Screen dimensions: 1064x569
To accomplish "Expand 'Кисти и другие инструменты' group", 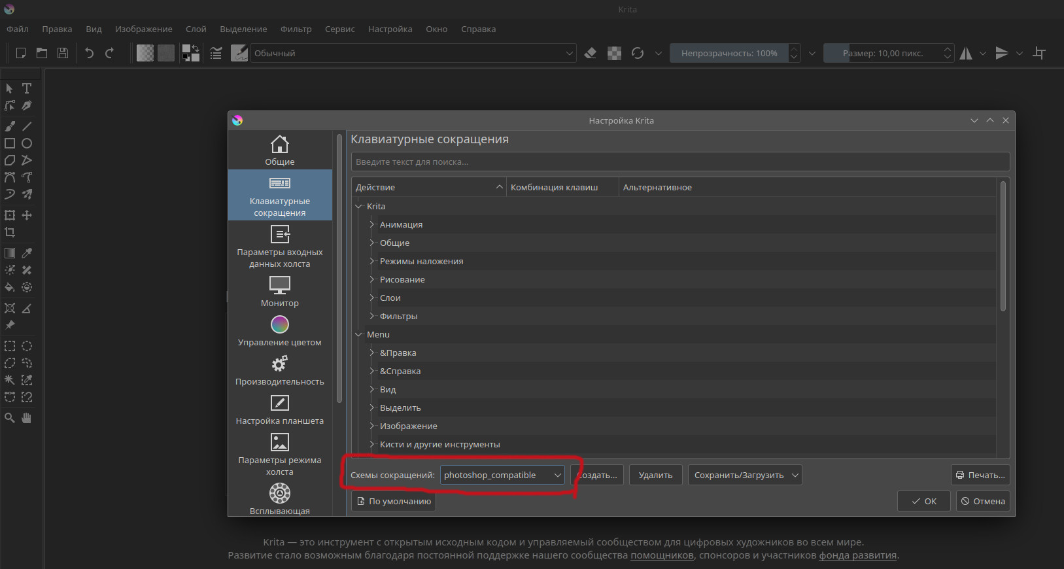I will [x=372, y=444].
